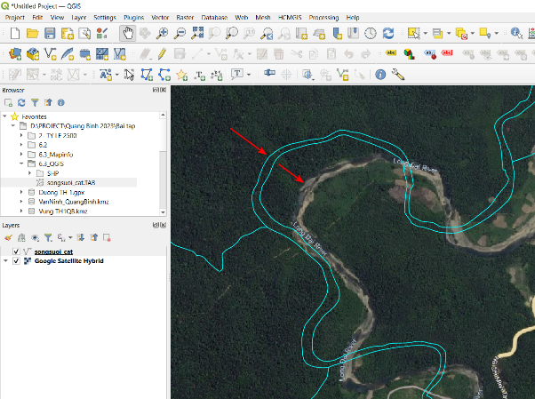This screenshot has height=399, width=535.
Task: Save the project with the floppy disk icon
Action: (x=50, y=34)
